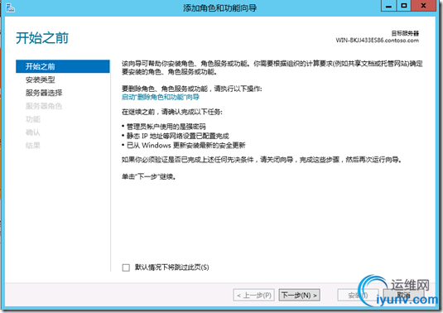
Task: Select 服务器角色 step in sidebar
Action: 44,106
